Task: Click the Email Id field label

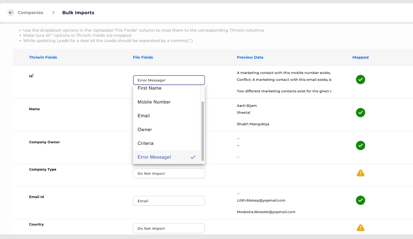Action: coord(36,197)
